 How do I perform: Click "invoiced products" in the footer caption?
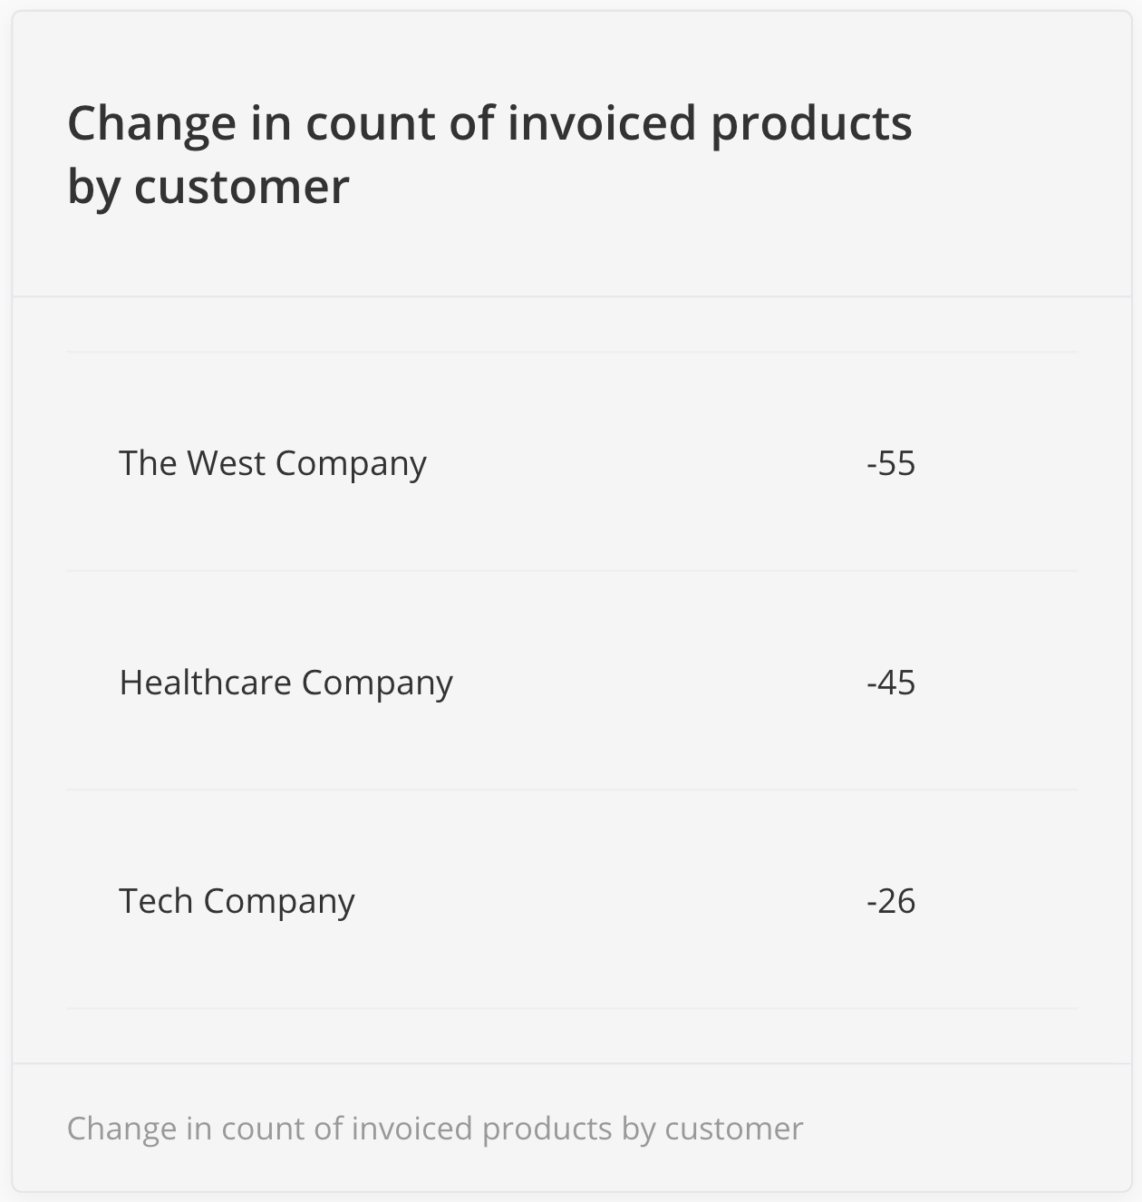tap(481, 1129)
